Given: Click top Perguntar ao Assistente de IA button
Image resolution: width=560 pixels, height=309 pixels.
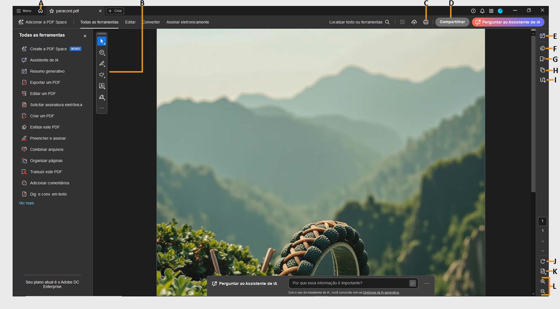Looking at the screenshot, I should [508, 22].
